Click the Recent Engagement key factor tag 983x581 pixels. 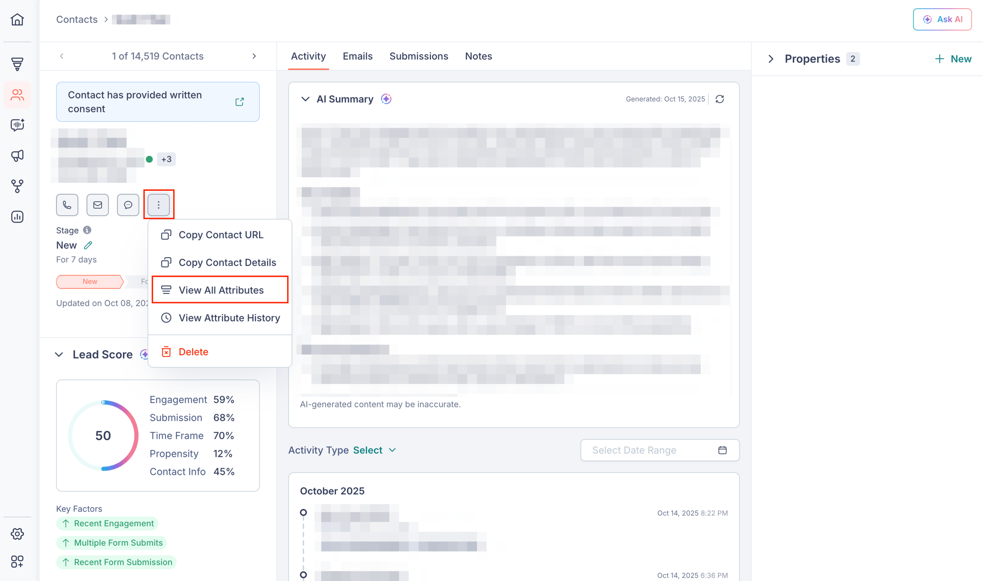[x=108, y=523]
